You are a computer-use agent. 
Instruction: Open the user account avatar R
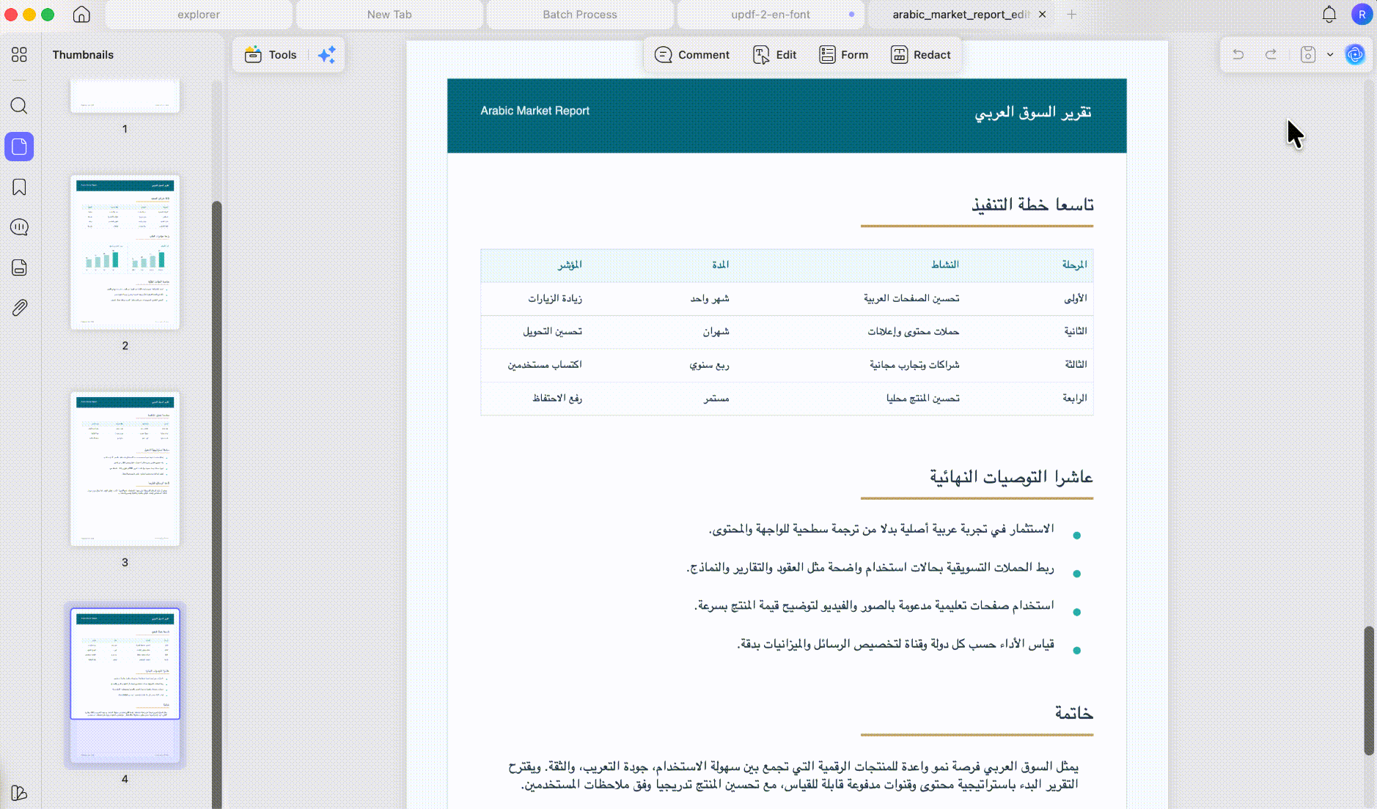tap(1362, 15)
